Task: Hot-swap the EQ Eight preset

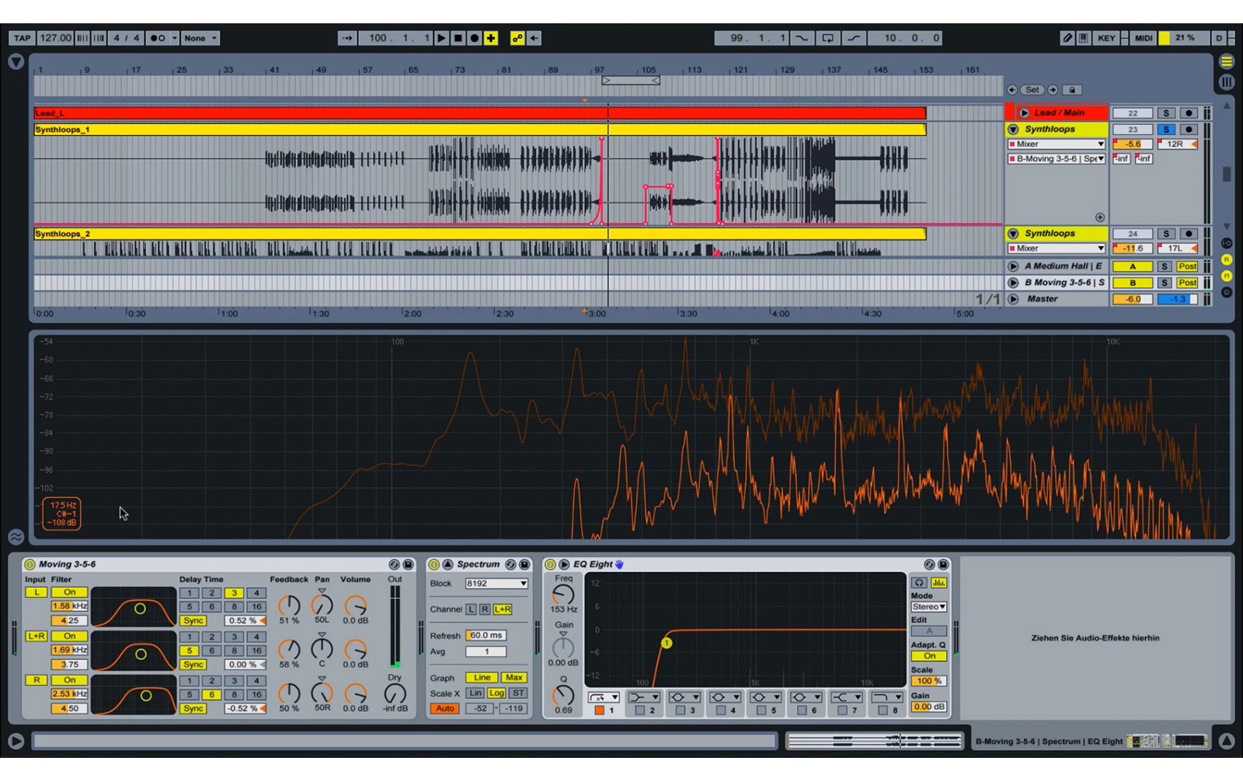Action: pos(929,565)
